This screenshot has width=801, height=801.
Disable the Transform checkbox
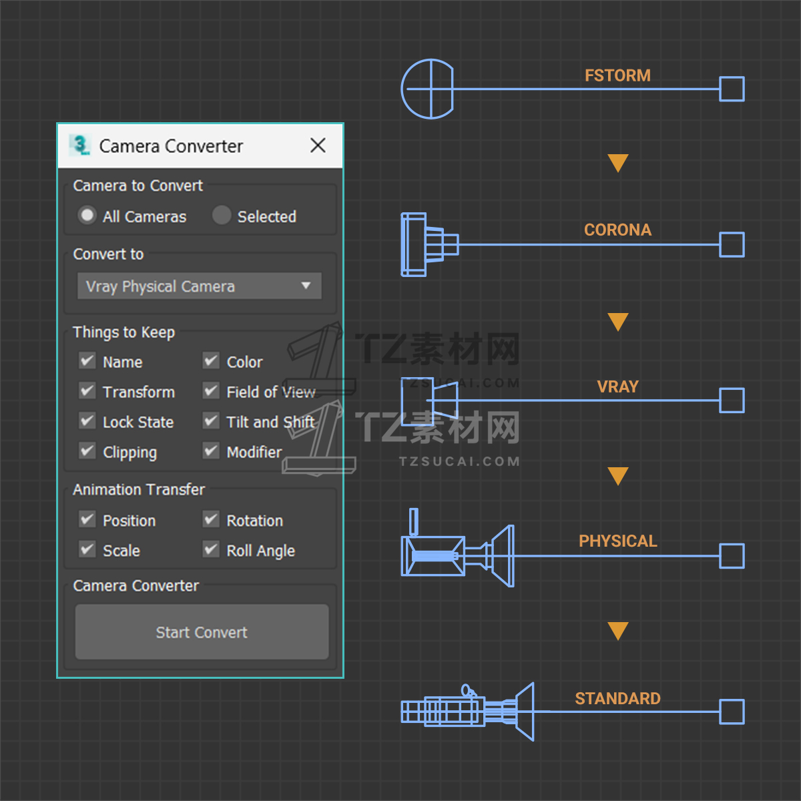pyautogui.click(x=87, y=391)
